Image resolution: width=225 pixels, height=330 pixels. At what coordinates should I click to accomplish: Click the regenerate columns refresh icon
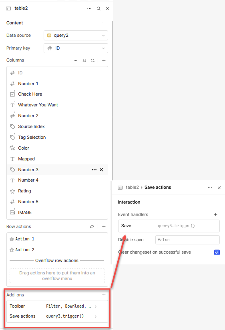(x=93, y=60)
